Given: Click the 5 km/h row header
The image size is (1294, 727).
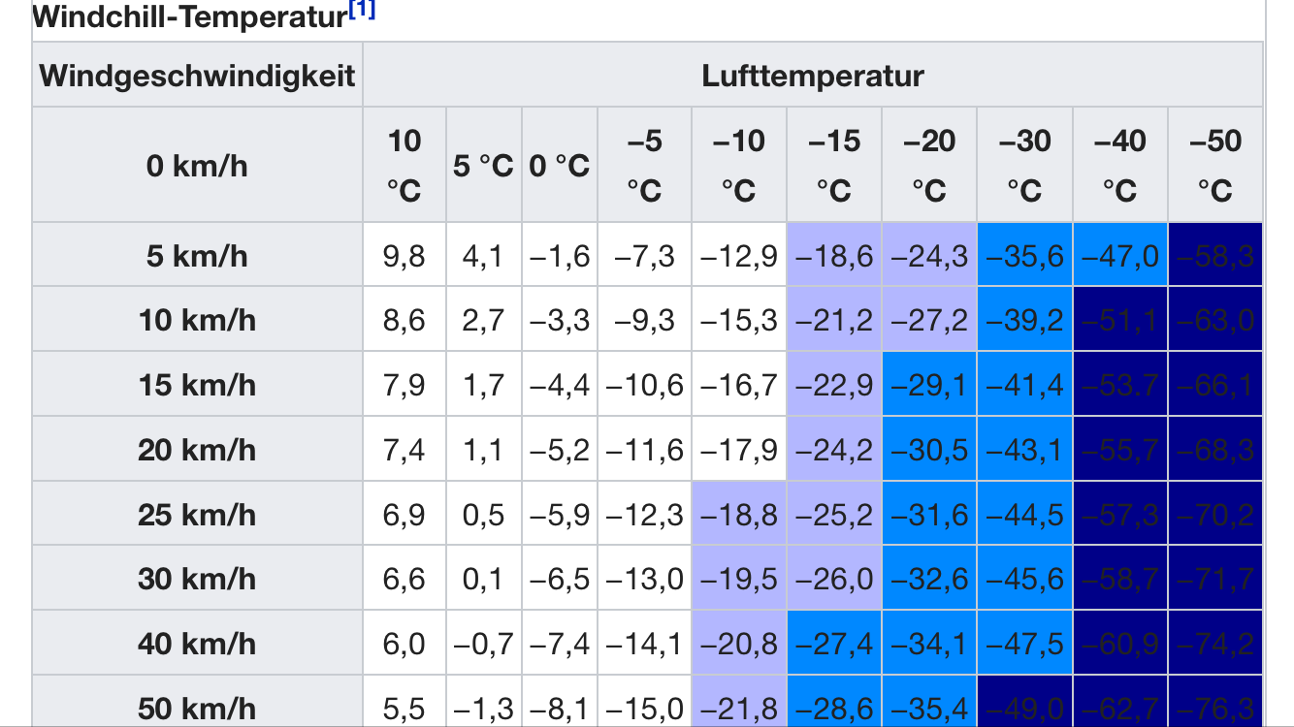Looking at the screenshot, I should point(198,255).
